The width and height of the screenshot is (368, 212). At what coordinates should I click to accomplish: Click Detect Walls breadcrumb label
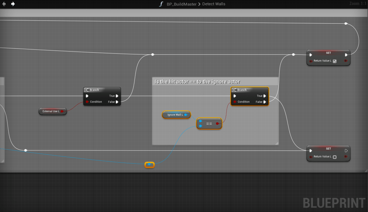213,4
